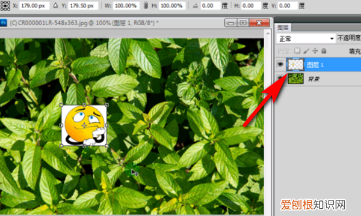Select the 背景 layer name
The image size is (361, 216).
313,79
